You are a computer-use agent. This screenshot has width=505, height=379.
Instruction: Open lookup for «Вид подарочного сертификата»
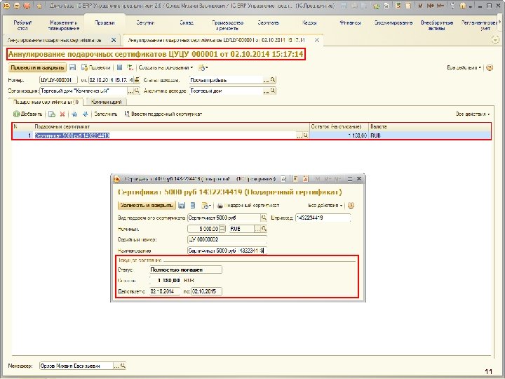[264, 218]
